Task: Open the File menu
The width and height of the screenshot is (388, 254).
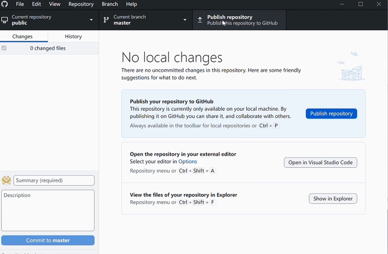Action: pos(20,4)
